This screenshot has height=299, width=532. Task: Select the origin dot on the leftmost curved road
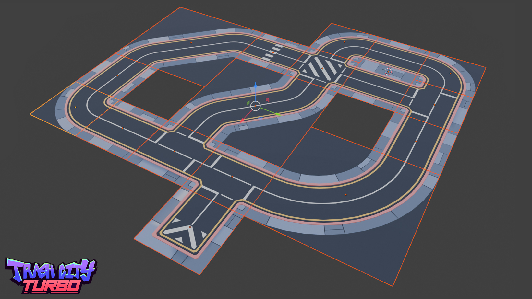(x=76, y=107)
